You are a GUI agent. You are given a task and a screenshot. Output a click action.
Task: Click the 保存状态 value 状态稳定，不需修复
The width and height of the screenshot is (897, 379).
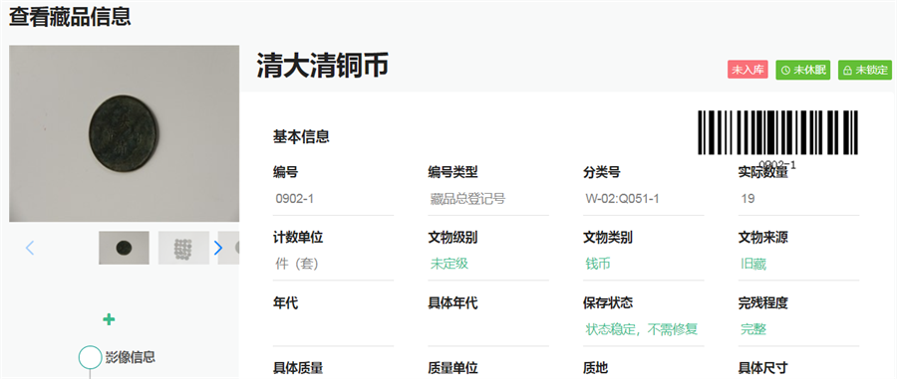(x=642, y=329)
